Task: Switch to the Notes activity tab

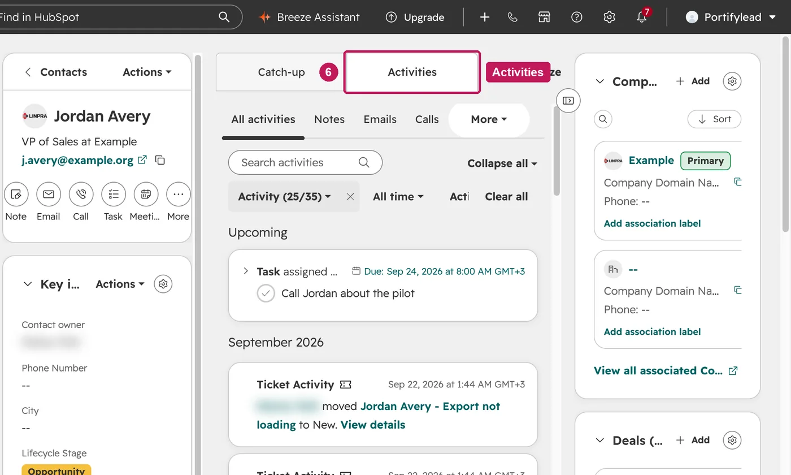Action: pos(329,119)
